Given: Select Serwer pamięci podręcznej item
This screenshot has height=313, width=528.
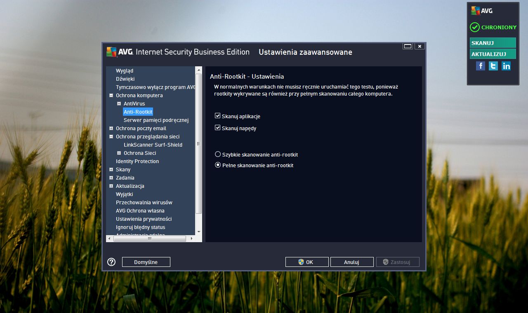Looking at the screenshot, I should pos(156,120).
